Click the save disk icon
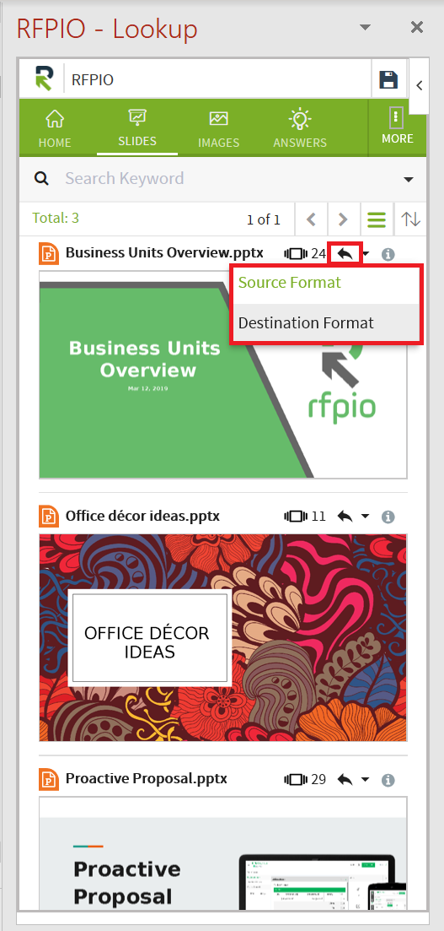Screen dimensions: 444x931 click(x=388, y=79)
